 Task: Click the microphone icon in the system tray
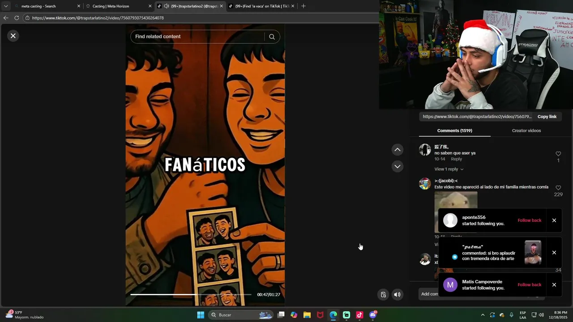(511, 315)
